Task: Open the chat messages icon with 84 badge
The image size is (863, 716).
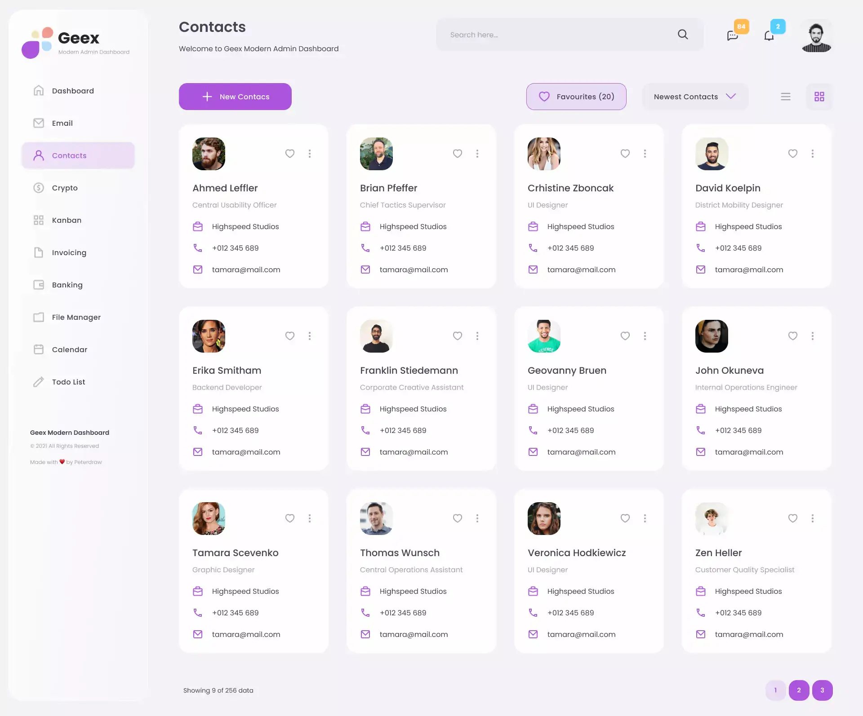Action: [x=733, y=35]
